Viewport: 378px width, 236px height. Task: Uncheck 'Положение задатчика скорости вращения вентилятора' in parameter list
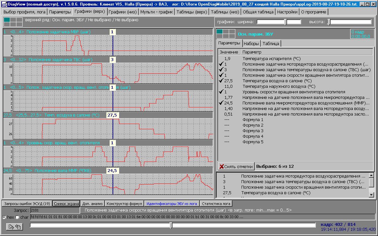[x=221, y=75]
